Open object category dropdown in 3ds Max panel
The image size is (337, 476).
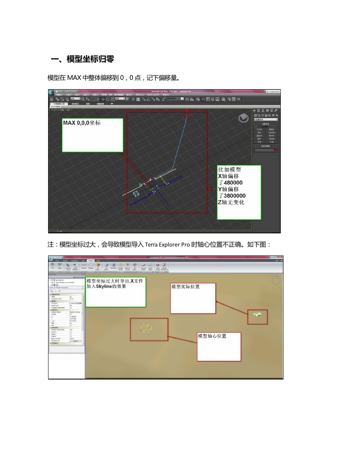click(266, 119)
